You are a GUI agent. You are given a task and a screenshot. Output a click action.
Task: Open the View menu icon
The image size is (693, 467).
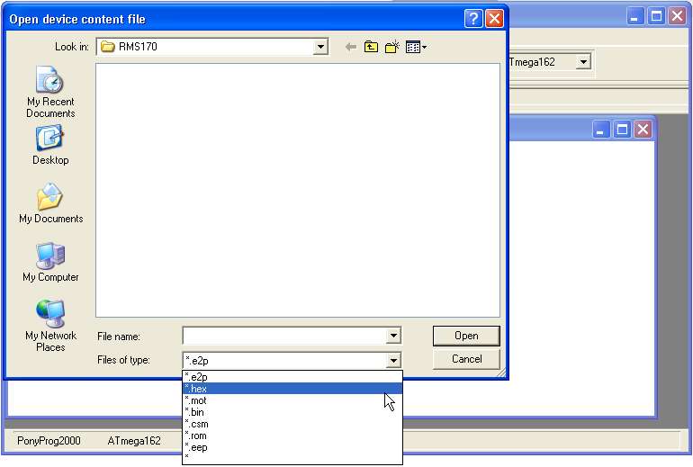[x=415, y=47]
